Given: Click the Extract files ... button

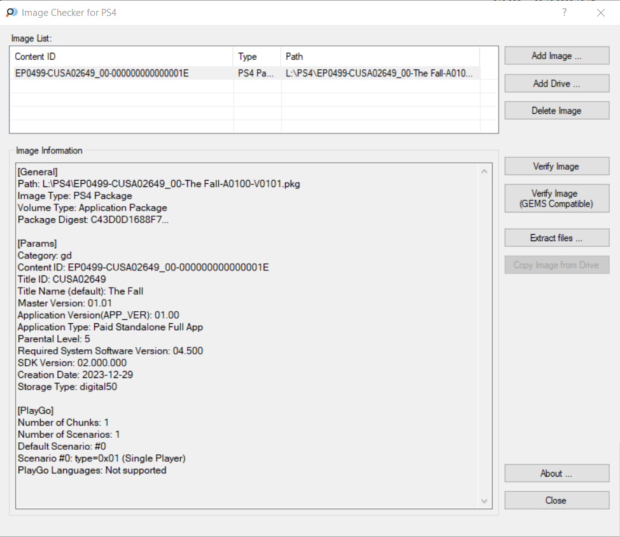Looking at the screenshot, I should tap(557, 238).
